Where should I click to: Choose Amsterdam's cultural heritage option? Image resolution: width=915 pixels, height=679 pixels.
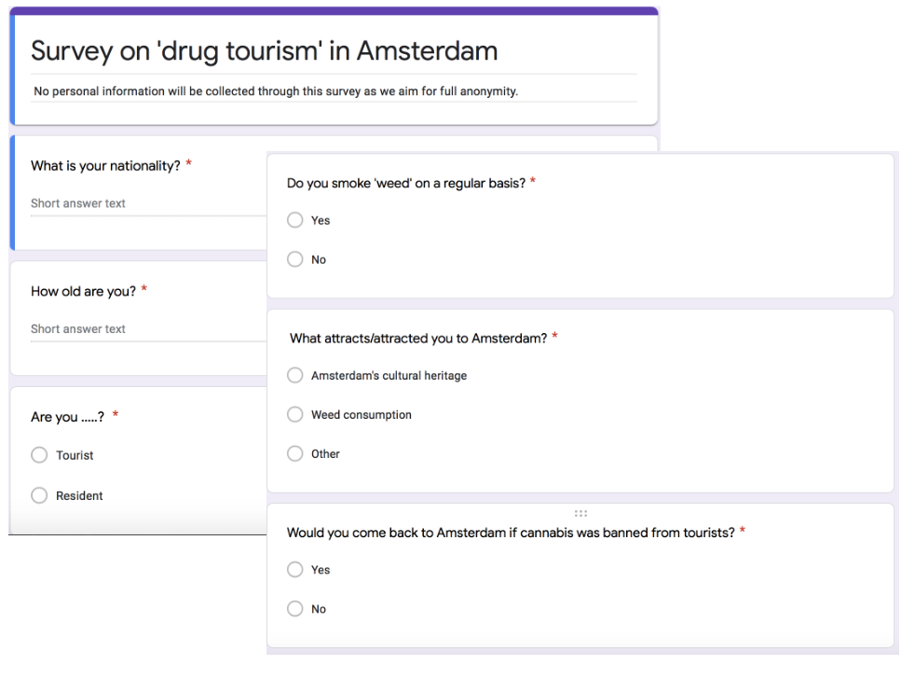click(295, 375)
